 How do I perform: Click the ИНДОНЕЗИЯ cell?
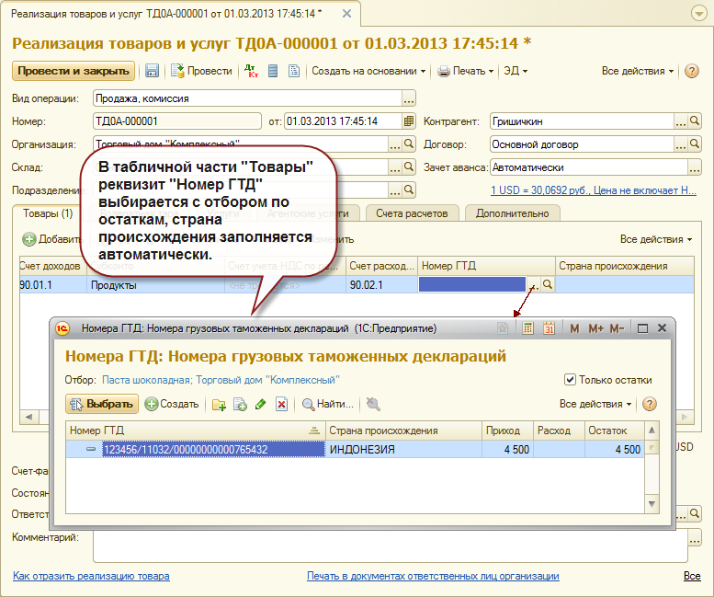pyautogui.click(x=403, y=449)
